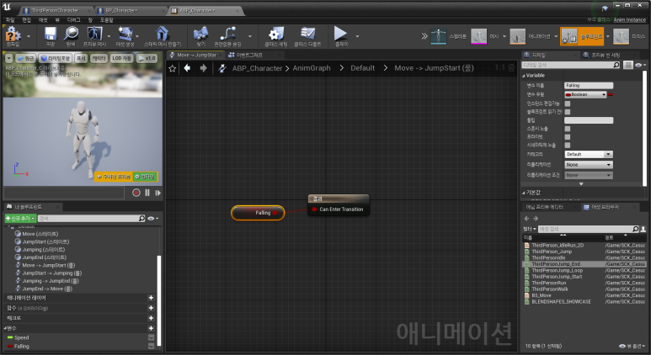Viewport: 651px width, 355px height.
Task: Open the Compile options dropdown arrow
Action: click(x=29, y=36)
